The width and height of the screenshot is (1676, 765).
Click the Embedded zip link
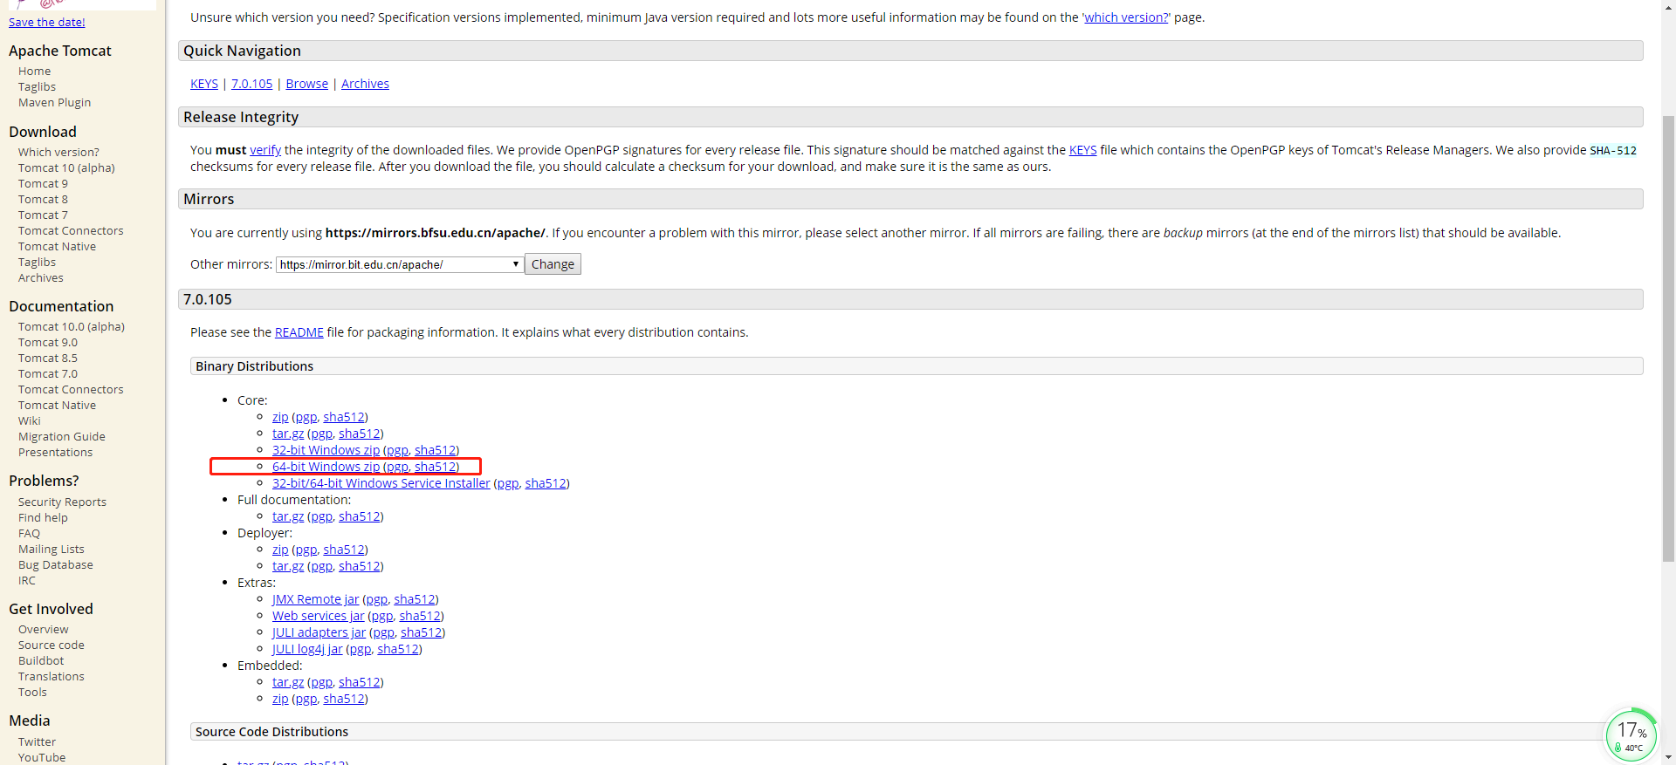tap(280, 699)
